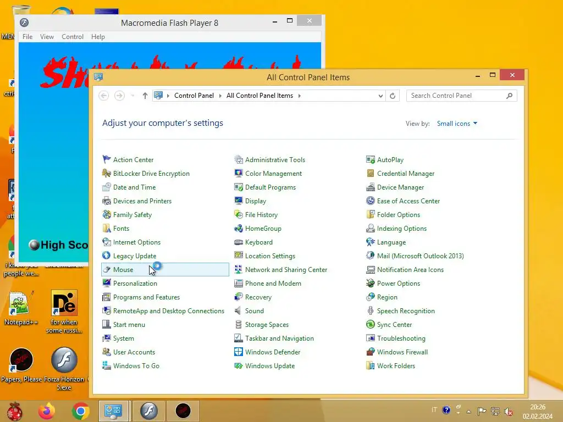Show hidden tray icons arrow
This screenshot has width=563, height=422.
pos(468,411)
